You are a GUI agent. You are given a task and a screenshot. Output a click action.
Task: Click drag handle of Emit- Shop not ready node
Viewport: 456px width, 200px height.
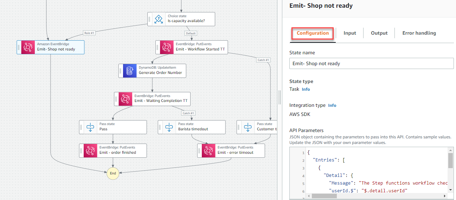coord(19,47)
